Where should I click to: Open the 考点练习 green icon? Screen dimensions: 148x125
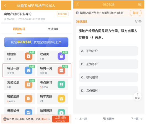click(x=61, y=85)
